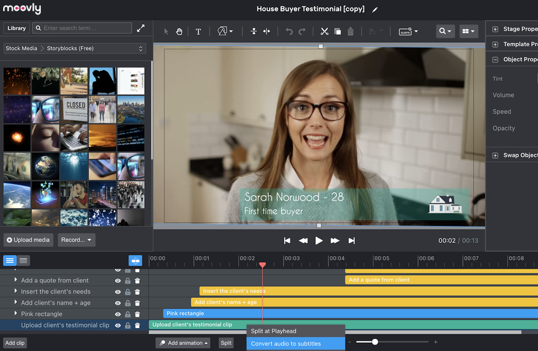Expand the Add a quote from client layer

point(15,280)
